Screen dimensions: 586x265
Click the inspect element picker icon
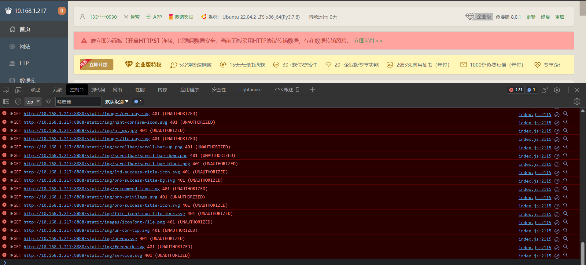(x=6, y=90)
